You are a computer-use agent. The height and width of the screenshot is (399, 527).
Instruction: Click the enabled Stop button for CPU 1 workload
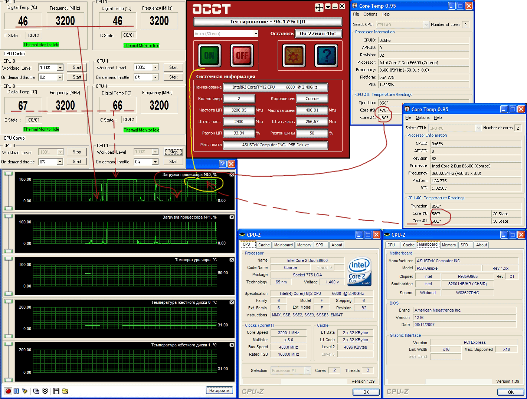(173, 152)
